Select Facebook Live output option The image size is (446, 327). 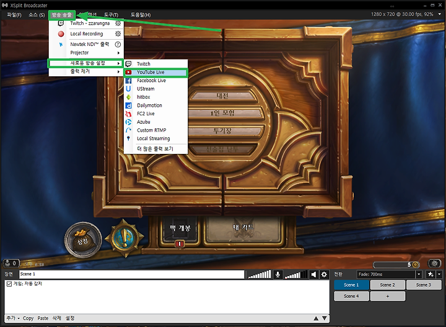click(155, 81)
